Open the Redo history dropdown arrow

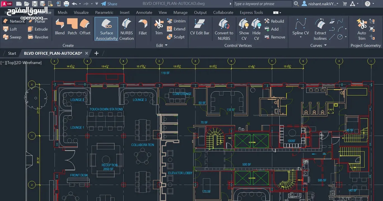[x=91, y=4]
